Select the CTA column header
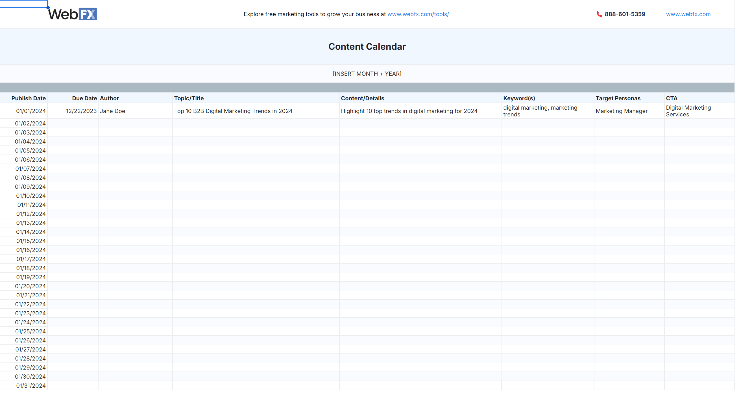This screenshot has width=752, height=393. click(x=699, y=98)
